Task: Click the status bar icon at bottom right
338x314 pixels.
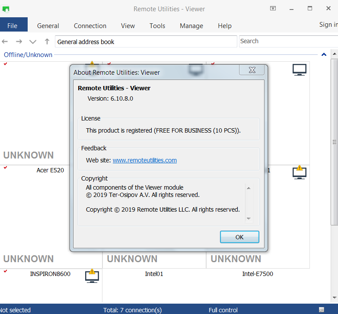Action: coord(322,310)
